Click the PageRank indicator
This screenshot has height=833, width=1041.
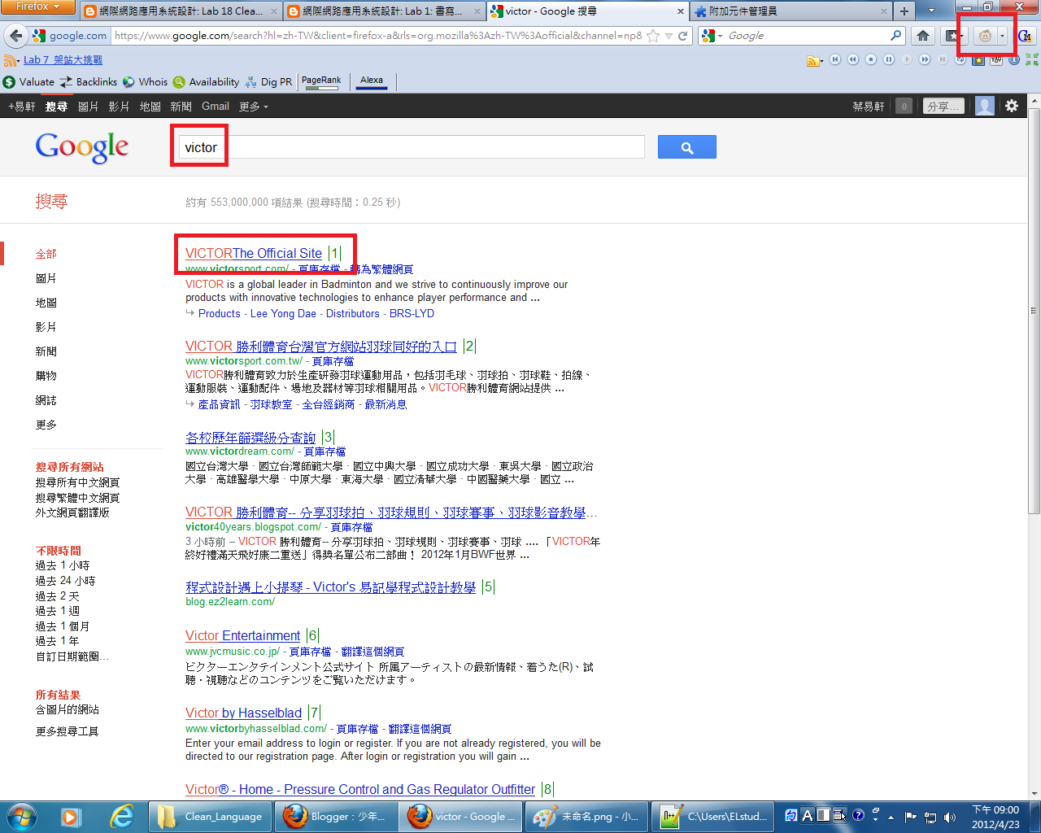pyautogui.click(x=321, y=81)
